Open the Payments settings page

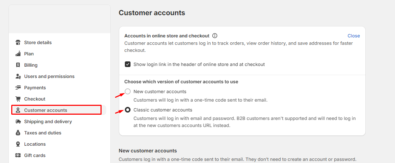[x=35, y=88]
